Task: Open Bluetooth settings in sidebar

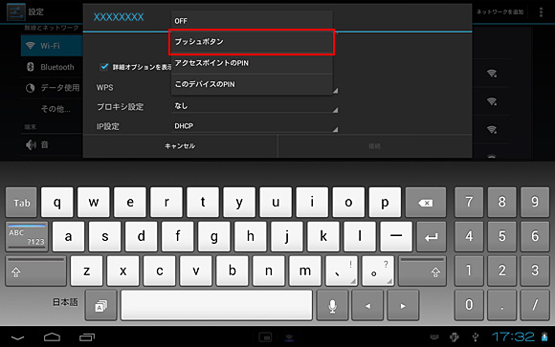Action: click(52, 67)
